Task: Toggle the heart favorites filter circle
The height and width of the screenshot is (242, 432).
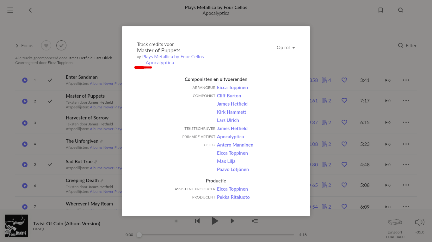Action: [x=46, y=45]
